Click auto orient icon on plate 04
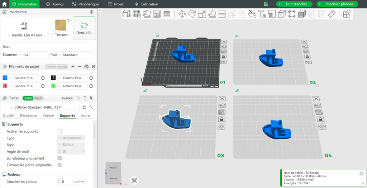Screen dimensions: 367x188 click(x=318, y=105)
